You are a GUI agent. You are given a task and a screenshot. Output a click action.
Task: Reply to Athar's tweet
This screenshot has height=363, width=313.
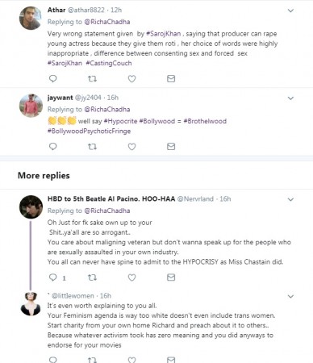53,78
